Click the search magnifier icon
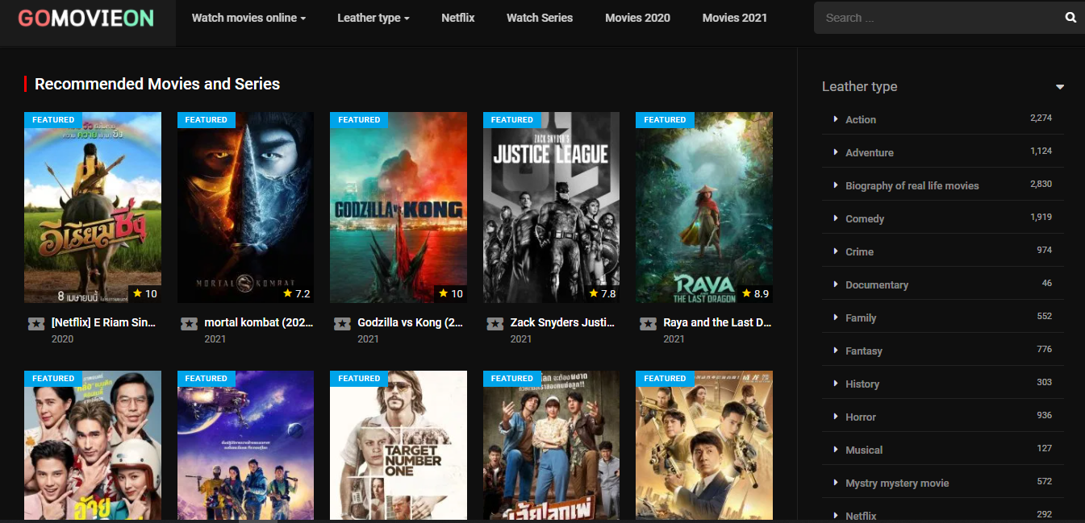The height and width of the screenshot is (523, 1085). 1070,18
